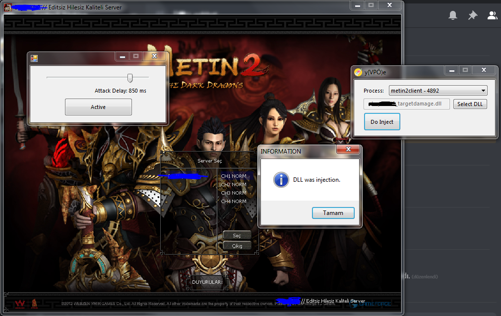The image size is (501, 316).
Task: Click the injector window title icon
Action: coord(358,72)
